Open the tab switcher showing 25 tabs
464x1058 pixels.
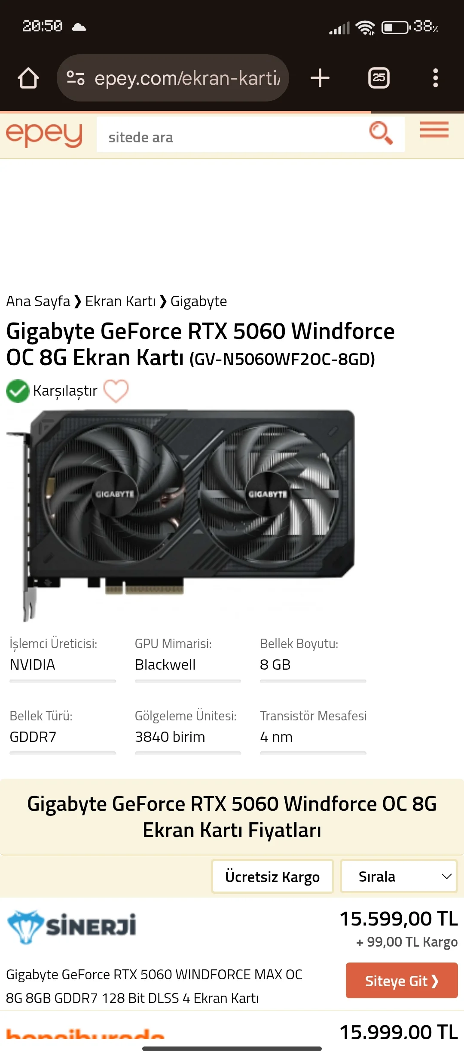[x=379, y=78]
